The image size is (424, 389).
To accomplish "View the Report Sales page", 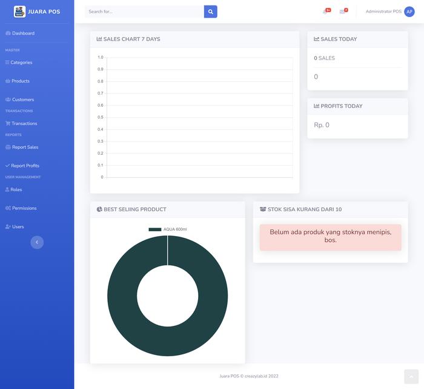I will [25, 147].
